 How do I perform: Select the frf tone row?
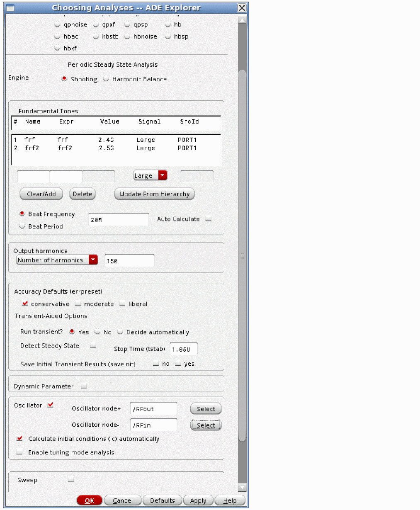pos(116,140)
